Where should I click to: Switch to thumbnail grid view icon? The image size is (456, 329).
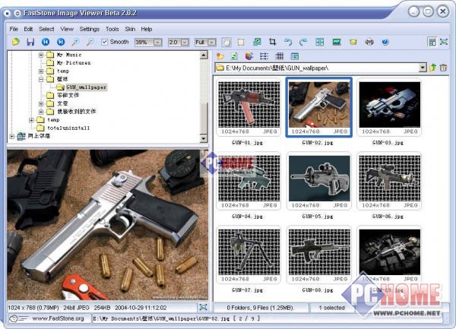(x=280, y=56)
